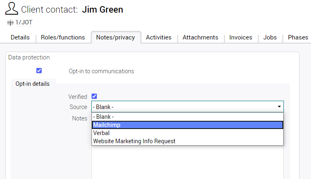Click inside the Notes text area
Image resolution: width=311 pixels, height=179 pixels.
pos(187,163)
